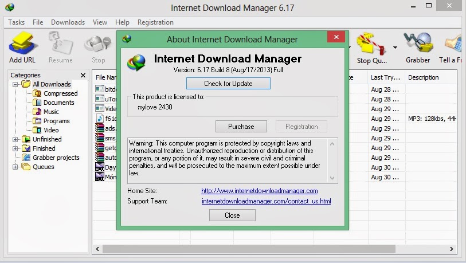This screenshot has height=263, width=466.
Task: Click Check for Update button
Action: tap(228, 84)
